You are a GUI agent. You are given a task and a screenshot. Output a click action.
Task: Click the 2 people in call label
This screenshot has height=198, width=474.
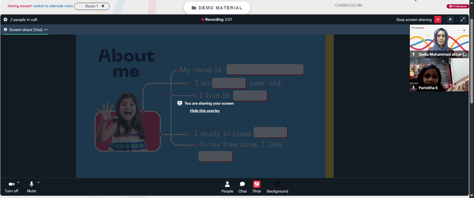pyautogui.click(x=24, y=19)
